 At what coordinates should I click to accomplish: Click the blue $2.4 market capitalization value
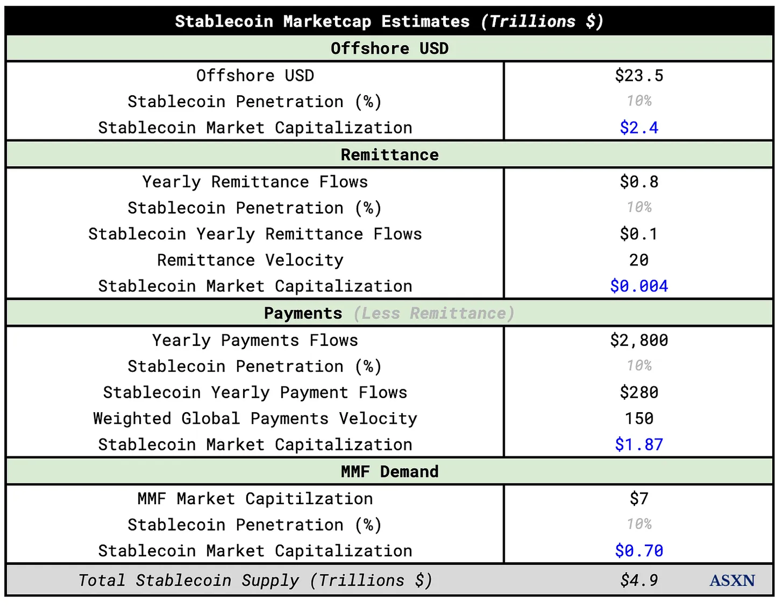639,128
